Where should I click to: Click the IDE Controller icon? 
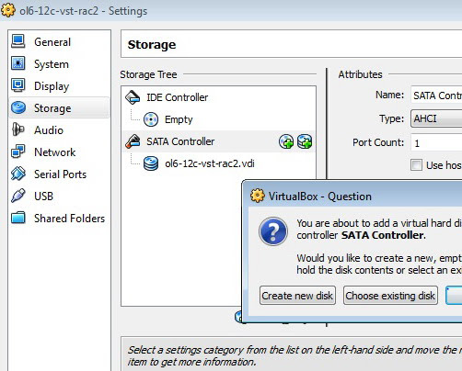click(133, 97)
